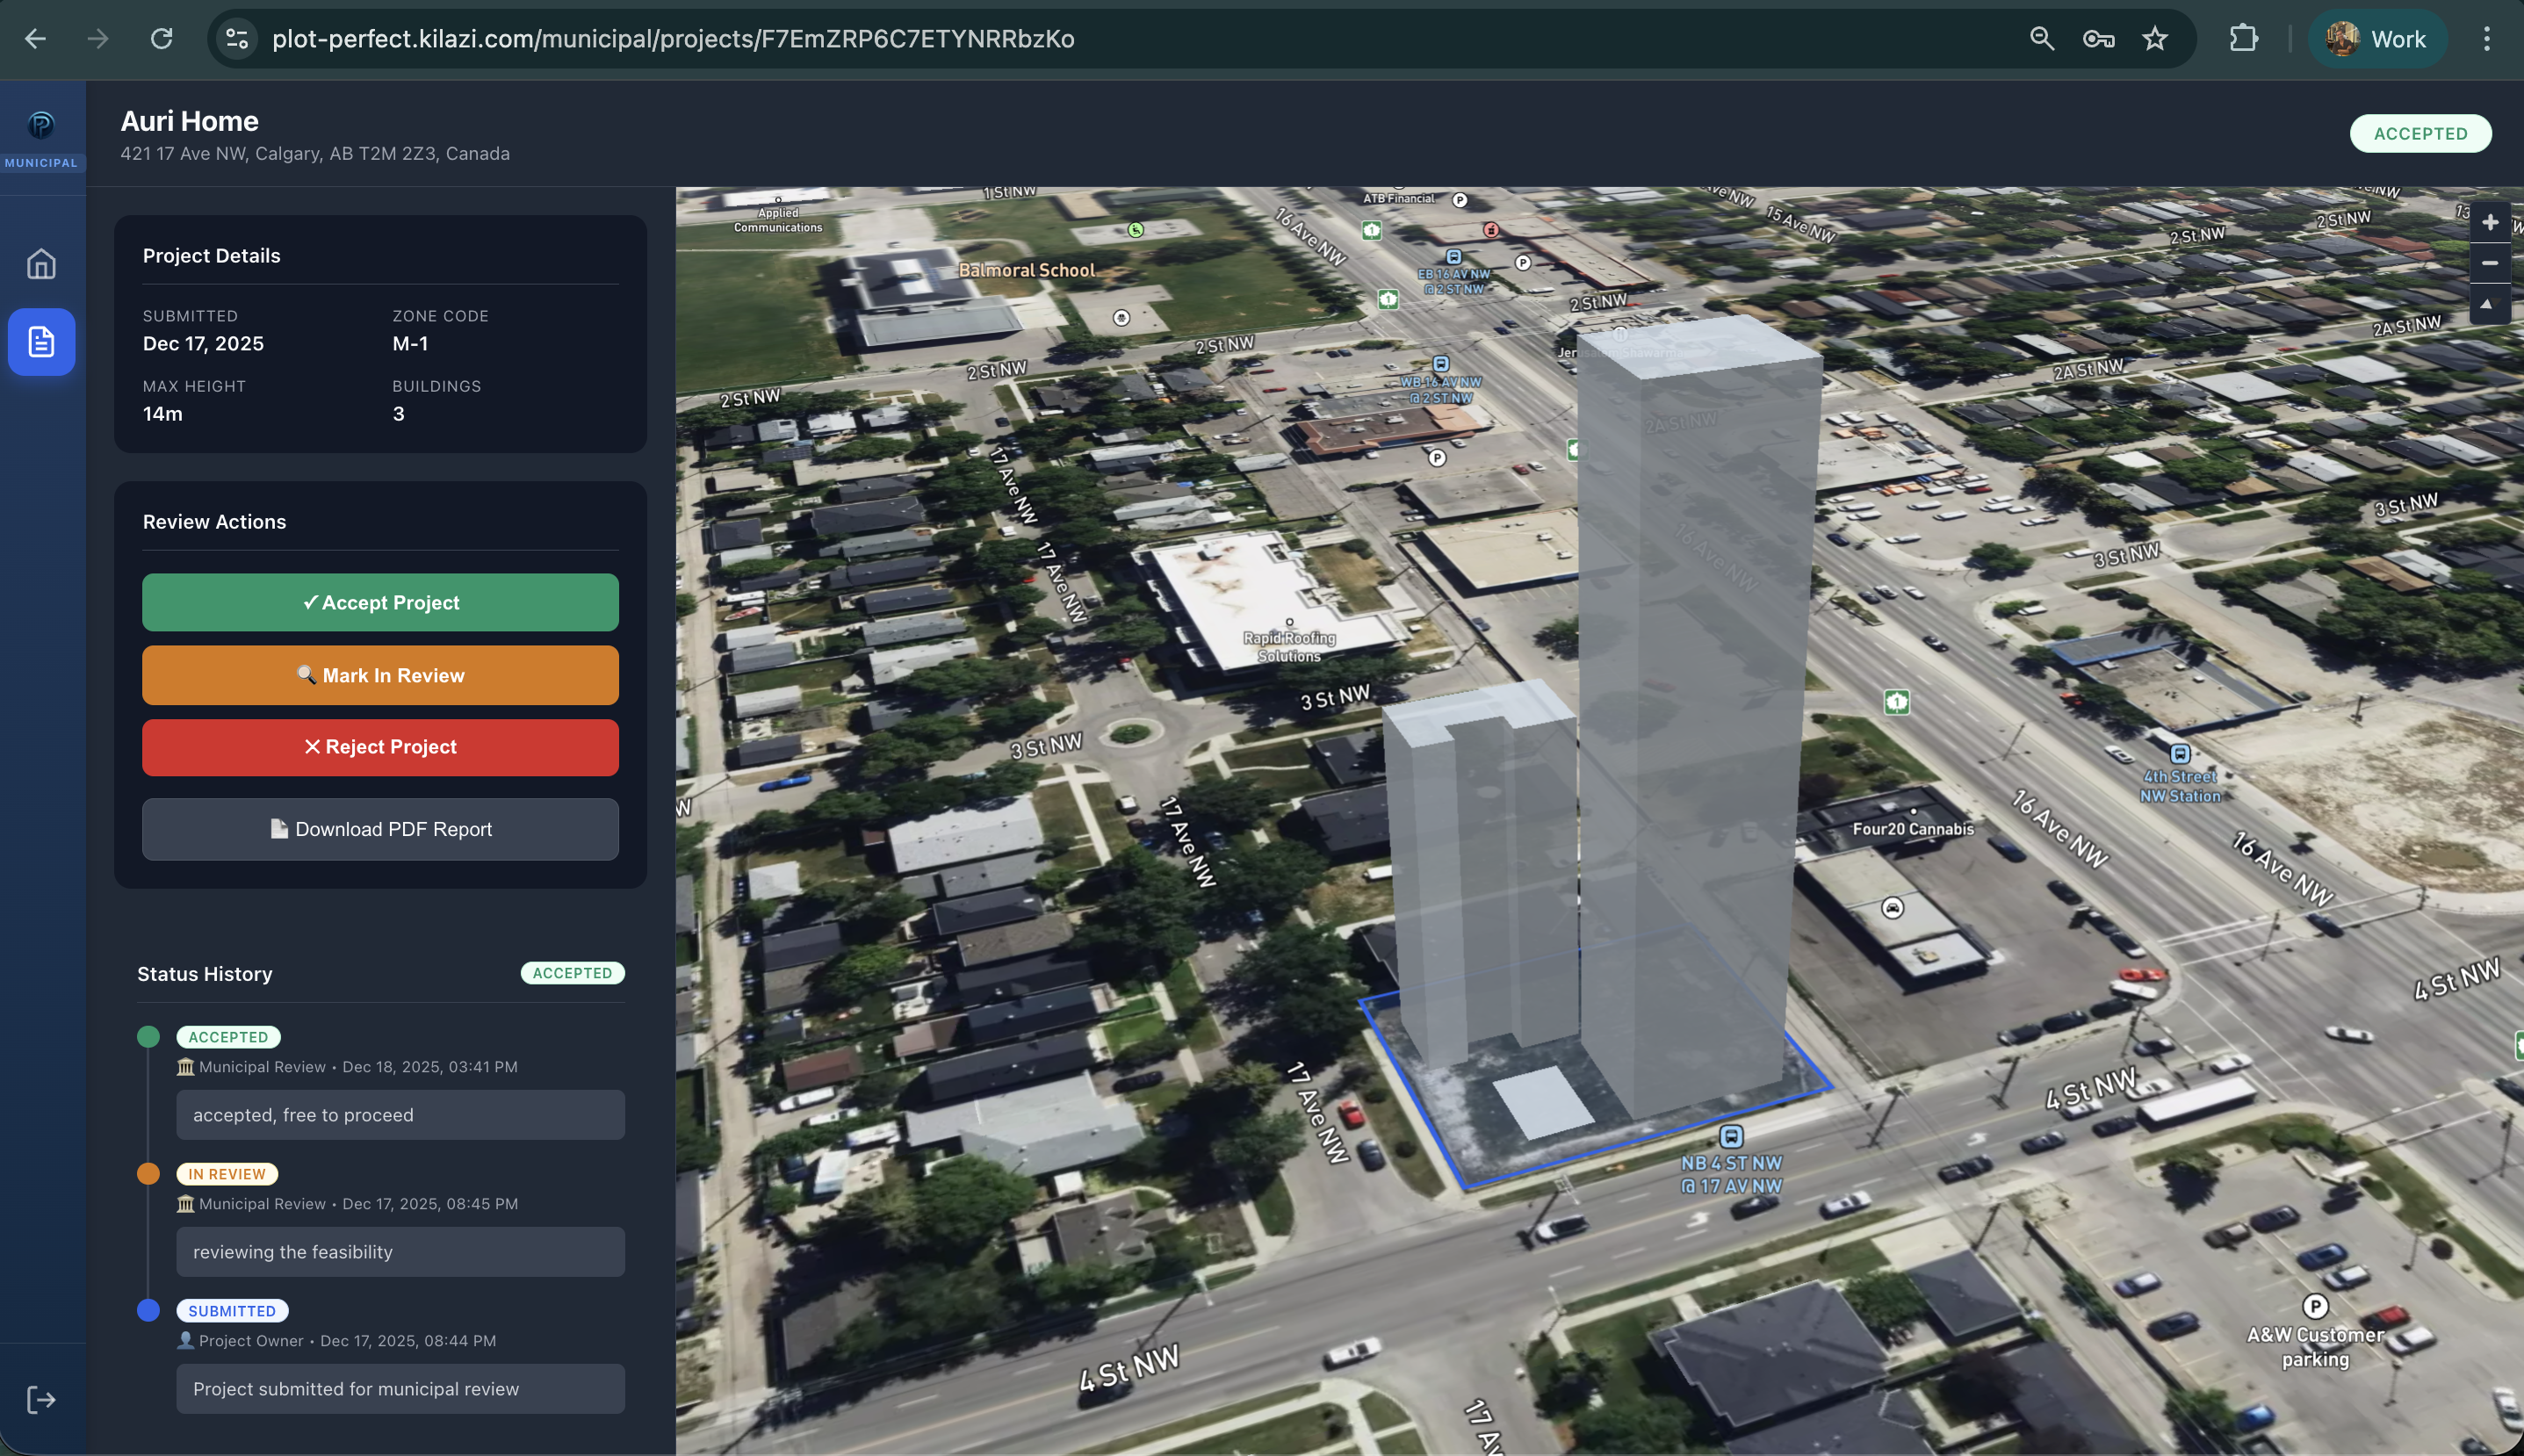Select the Projects document icon in the sidebar
Viewport: 2524px width, 1456px height.
[42, 341]
